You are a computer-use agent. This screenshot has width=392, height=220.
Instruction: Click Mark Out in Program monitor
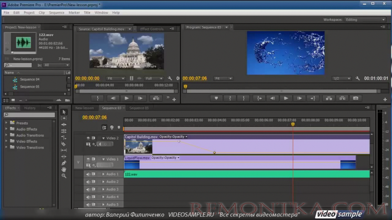pyautogui.click(x=243, y=98)
